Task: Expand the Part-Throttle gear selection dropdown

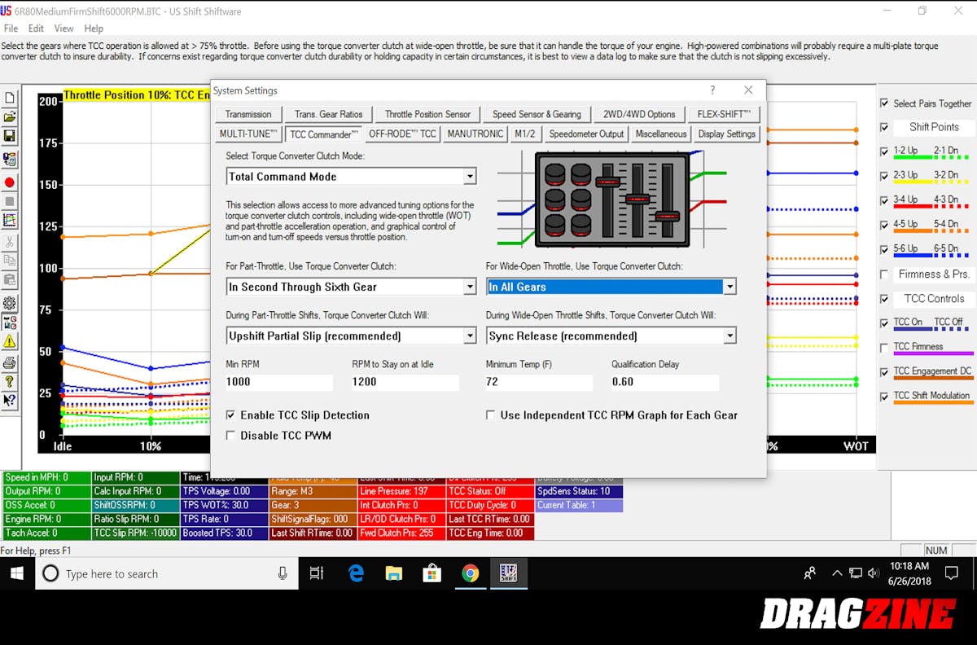Action: pyautogui.click(x=469, y=287)
